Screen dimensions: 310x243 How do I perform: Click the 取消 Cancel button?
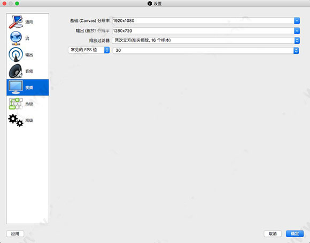coord(273,234)
